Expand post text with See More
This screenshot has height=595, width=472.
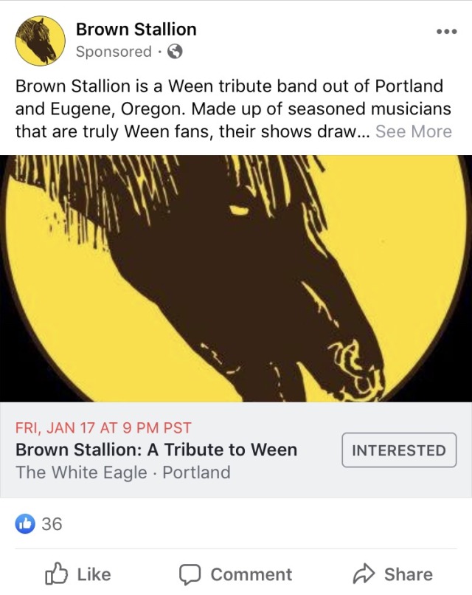click(413, 131)
